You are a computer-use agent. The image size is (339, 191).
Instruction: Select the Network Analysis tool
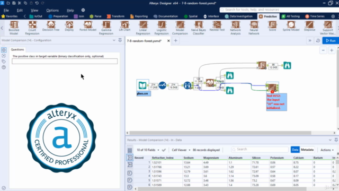(x=235, y=28)
